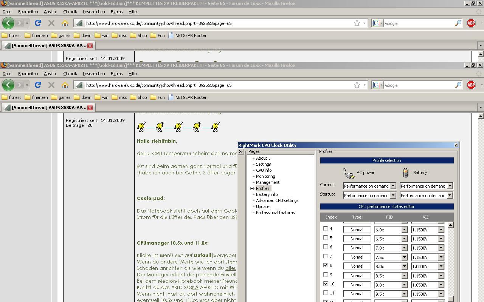Open Current Battery profile dropdown
The width and height of the screenshot is (484, 302).
[450, 186]
